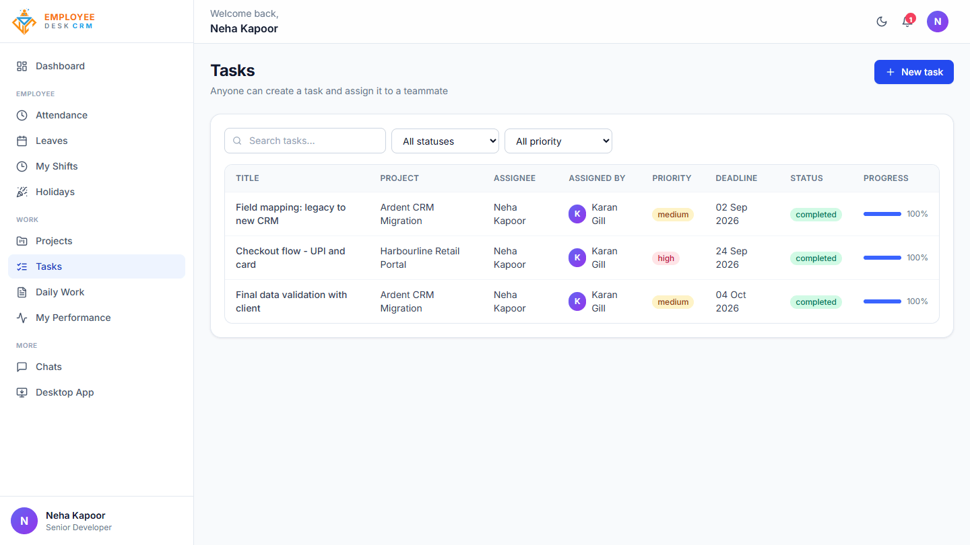Screen dimensions: 970x545
Task: Create a new task with New task button
Action: [914, 72]
